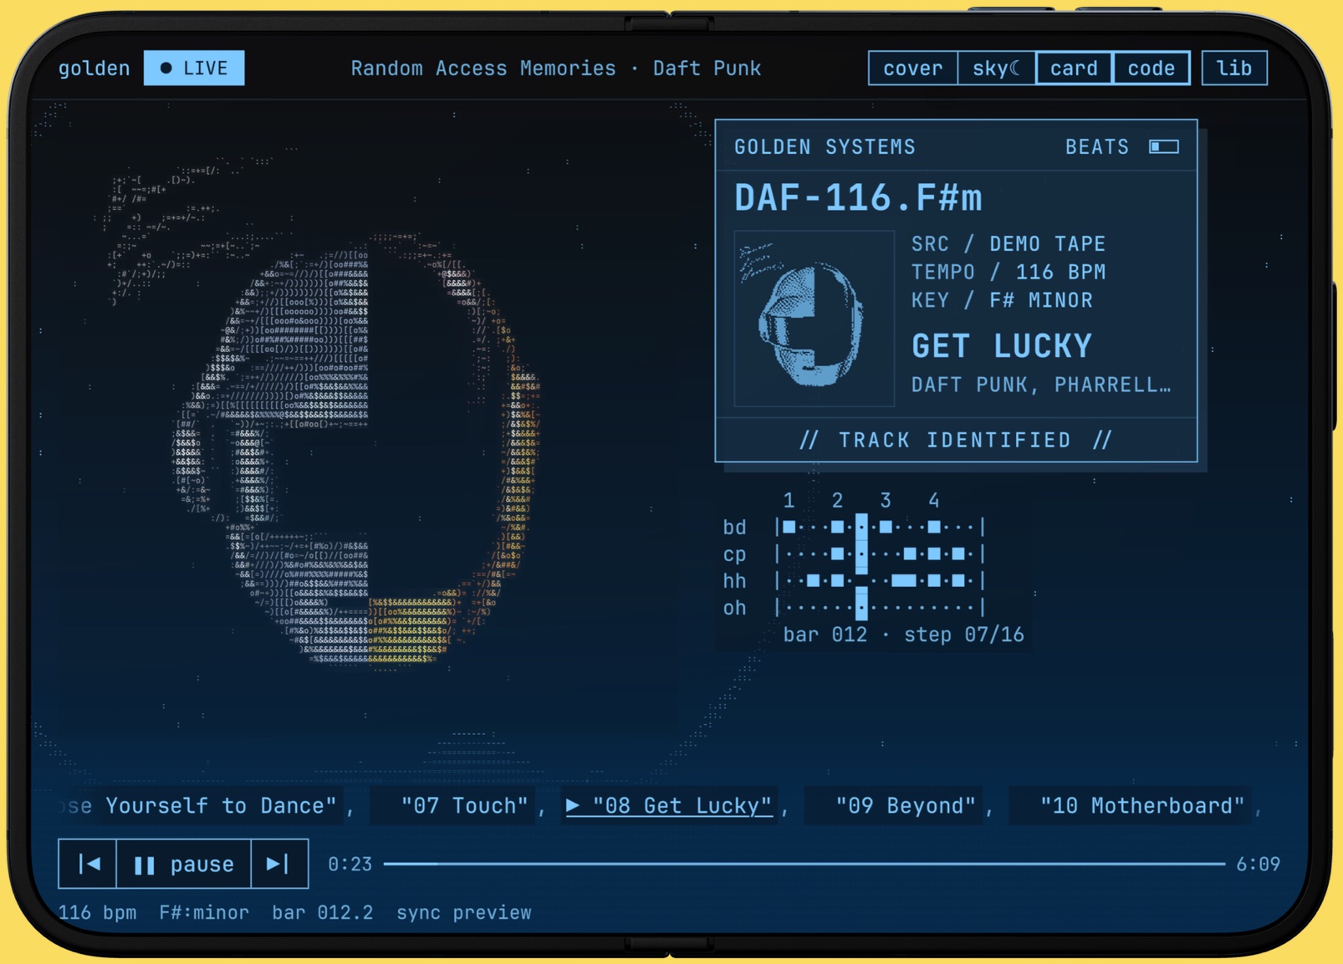This screenshot has width=1343, height=964.
Task: Click the oh drum row label
Action: (734, 608)
